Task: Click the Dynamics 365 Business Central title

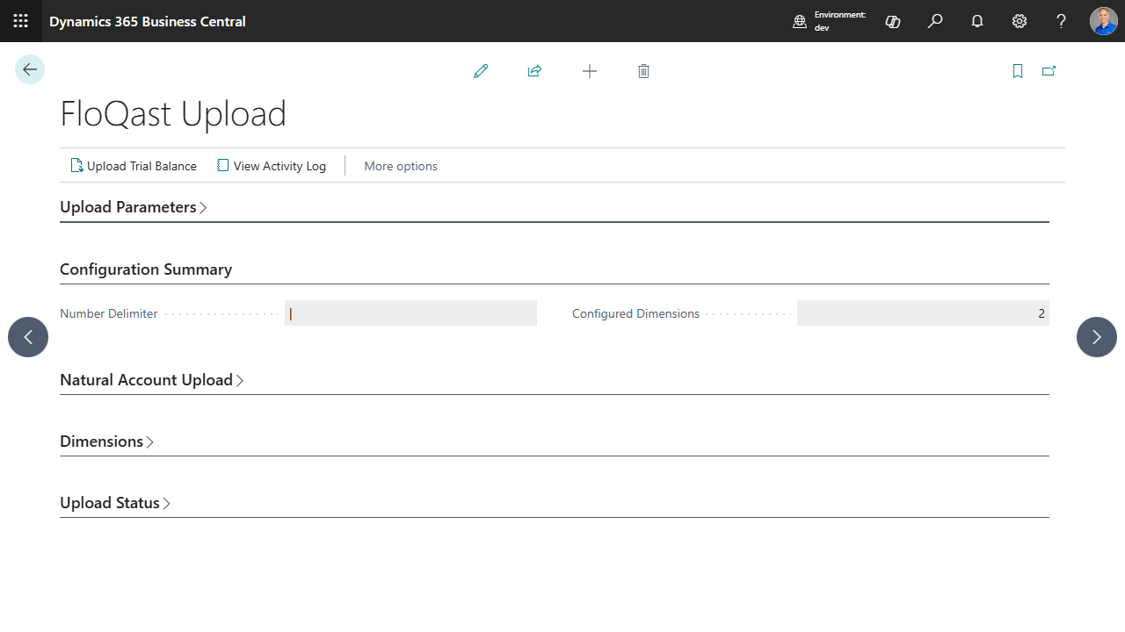Action: coord(148,21)
